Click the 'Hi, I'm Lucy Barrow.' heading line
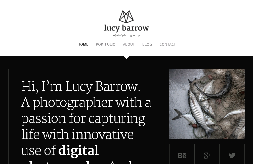Viewport: 253px width, 164px height. tap(81, 87)
